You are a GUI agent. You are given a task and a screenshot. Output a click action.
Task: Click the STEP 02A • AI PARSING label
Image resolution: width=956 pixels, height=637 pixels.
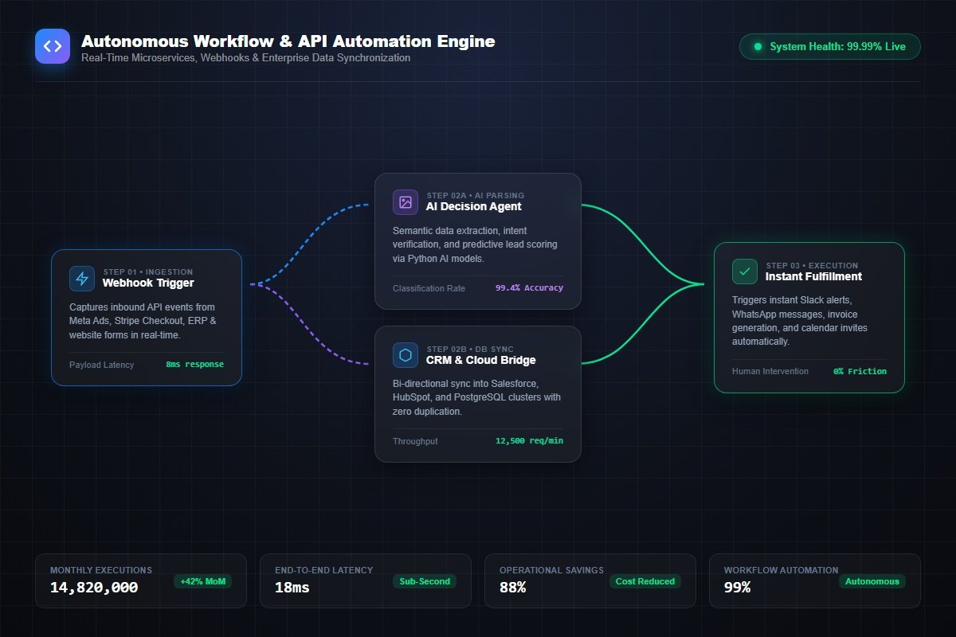click(475, 195)
